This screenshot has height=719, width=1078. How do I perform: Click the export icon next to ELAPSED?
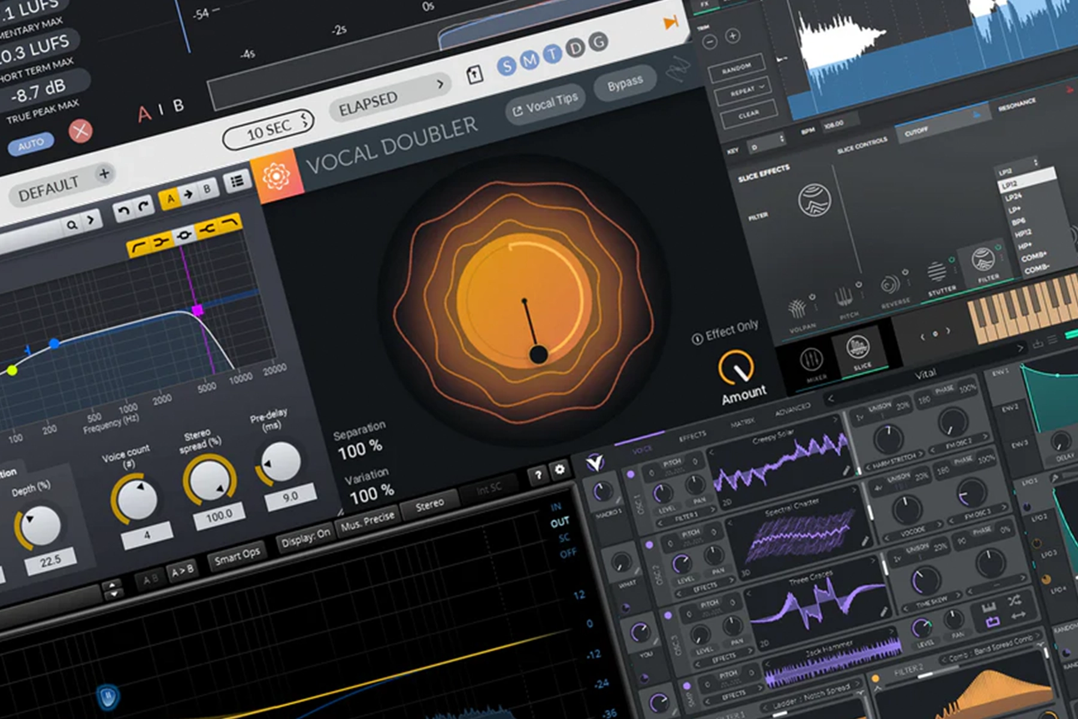point(474,75)
